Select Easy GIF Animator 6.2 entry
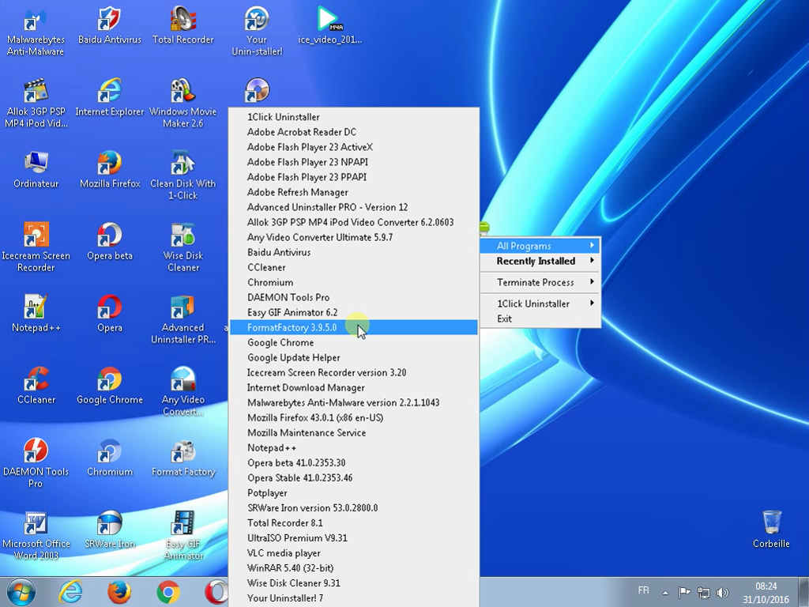 [354, 312]
